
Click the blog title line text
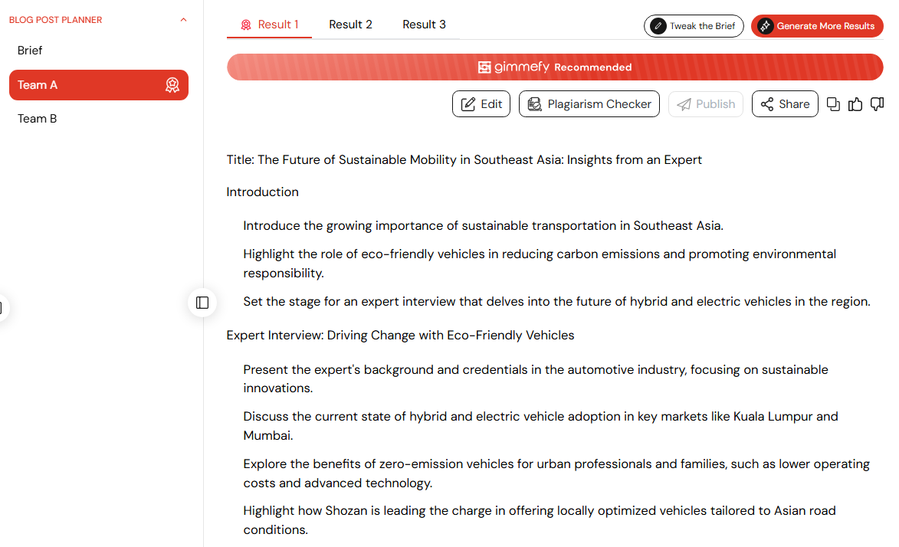click(x=464, y=160)
